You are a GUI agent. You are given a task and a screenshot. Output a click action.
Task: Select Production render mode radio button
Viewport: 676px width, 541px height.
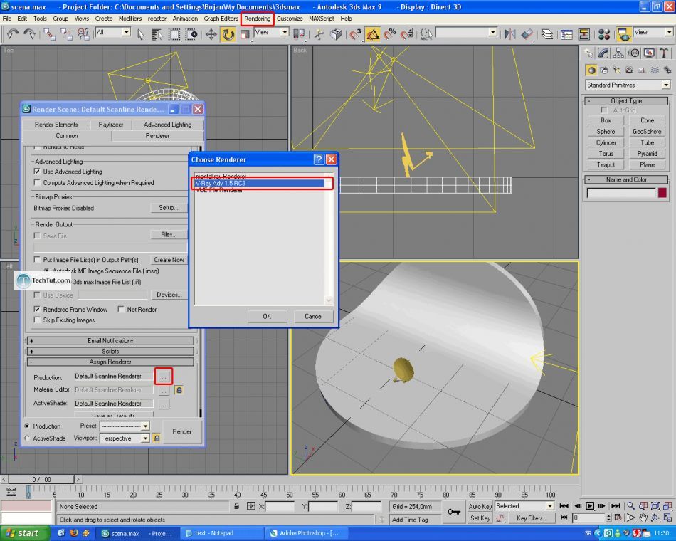tap(27, 426)
